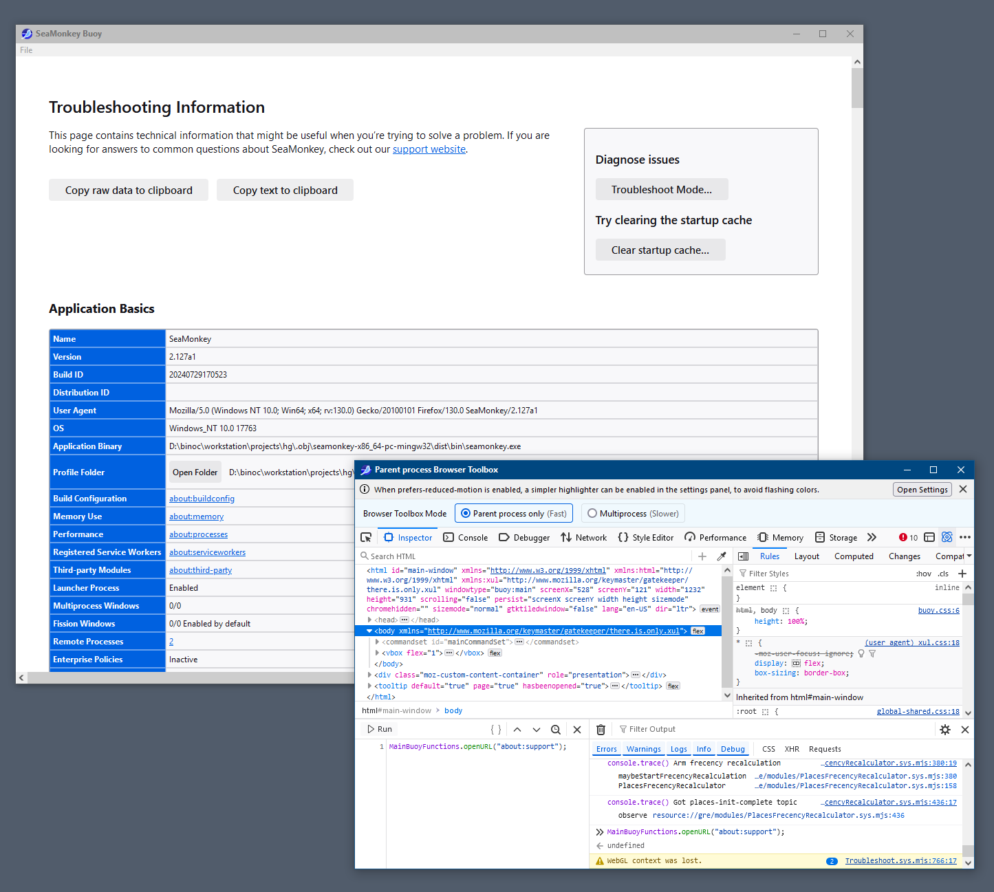The width and height of the screenshot is (994, 892).
Task: Toggle the Debug console filter
Action: (733, 749)
